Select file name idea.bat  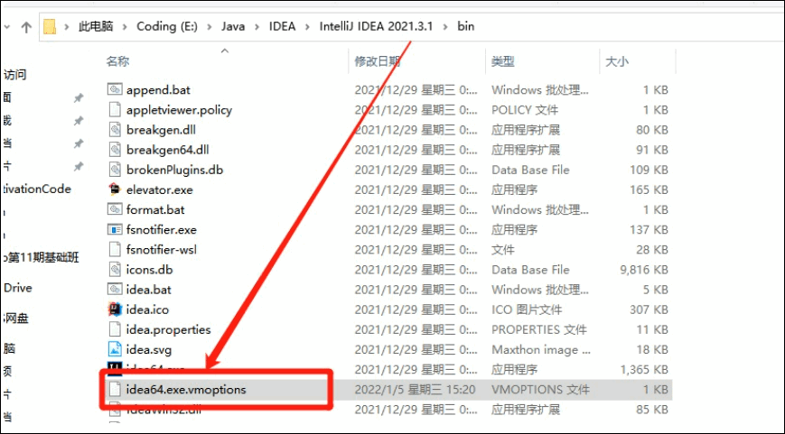[x=149, y=290]
